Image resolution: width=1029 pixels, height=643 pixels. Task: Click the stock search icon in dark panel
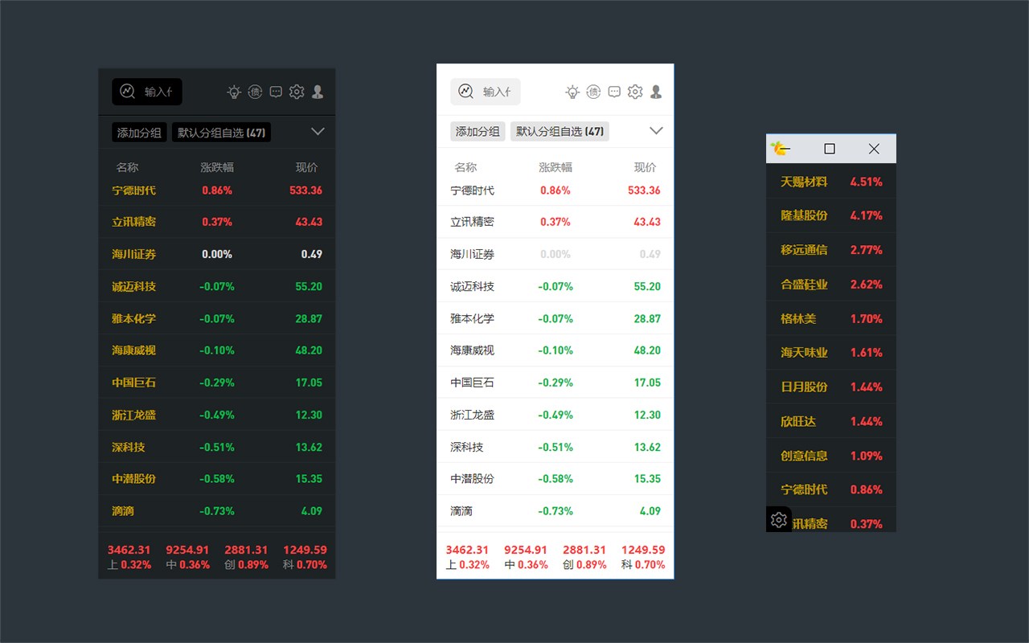[127, 92]
